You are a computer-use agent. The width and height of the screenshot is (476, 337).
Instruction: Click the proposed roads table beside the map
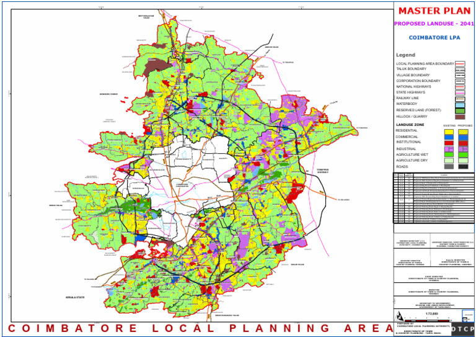point(434,198)
